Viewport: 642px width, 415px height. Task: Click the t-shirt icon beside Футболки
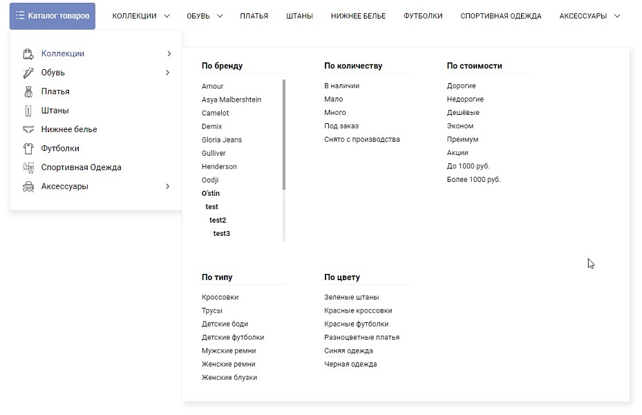pos(28,148)
